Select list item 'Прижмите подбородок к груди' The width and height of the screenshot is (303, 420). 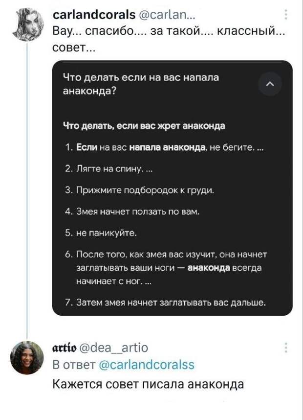[140, 190]
